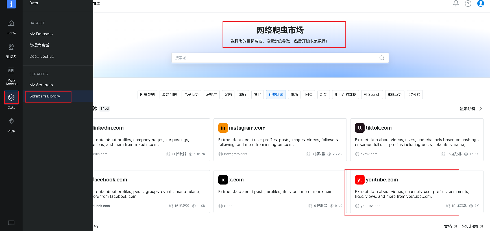This screenshot has height=231, width=490.
Task: Open the 文档 external link
Action: click(x=450, y=226)
